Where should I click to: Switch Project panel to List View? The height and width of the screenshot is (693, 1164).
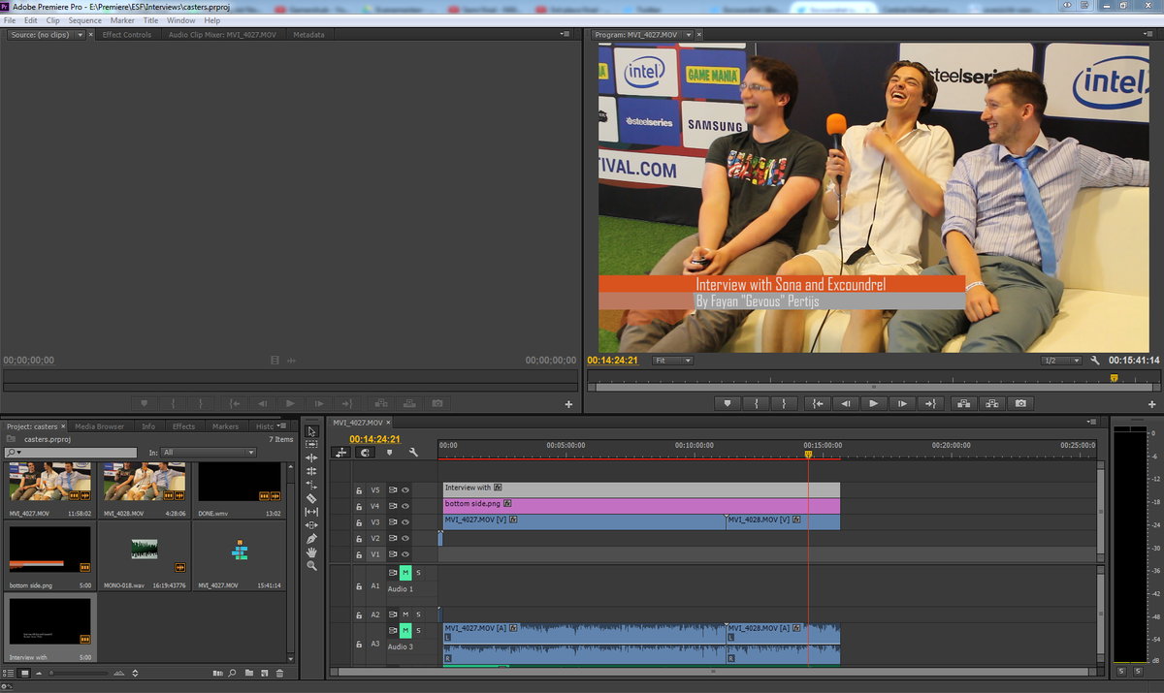pos(9,673)
